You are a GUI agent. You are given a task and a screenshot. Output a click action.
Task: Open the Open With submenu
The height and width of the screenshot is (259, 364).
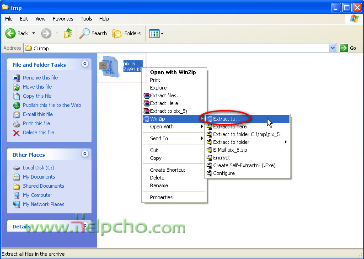point(174,127)
